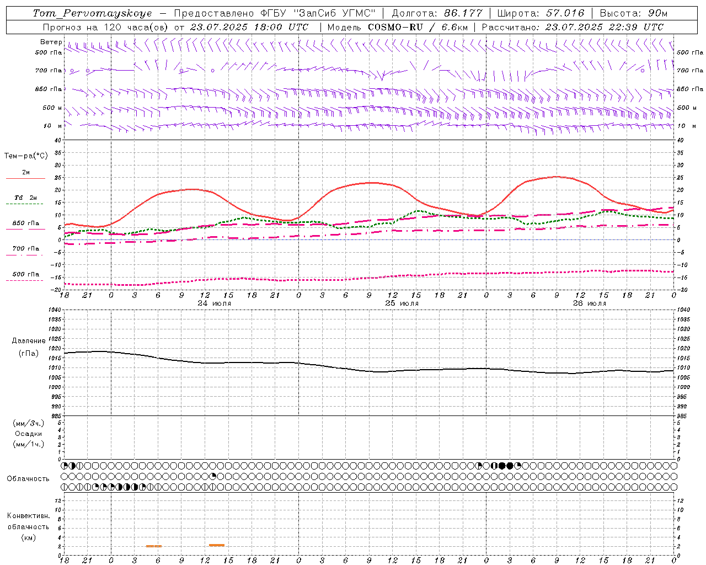
Task: Click the orange convective bar near 6h, 24 июля
Action: tap(154, 546)
